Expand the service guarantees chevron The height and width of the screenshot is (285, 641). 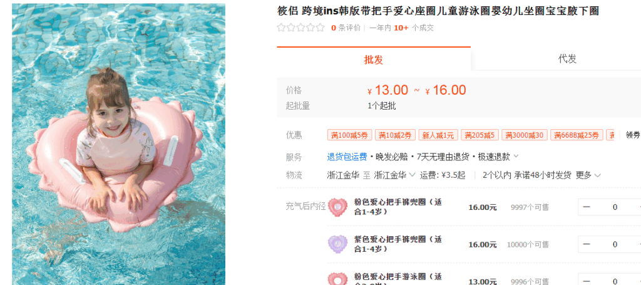516,156
